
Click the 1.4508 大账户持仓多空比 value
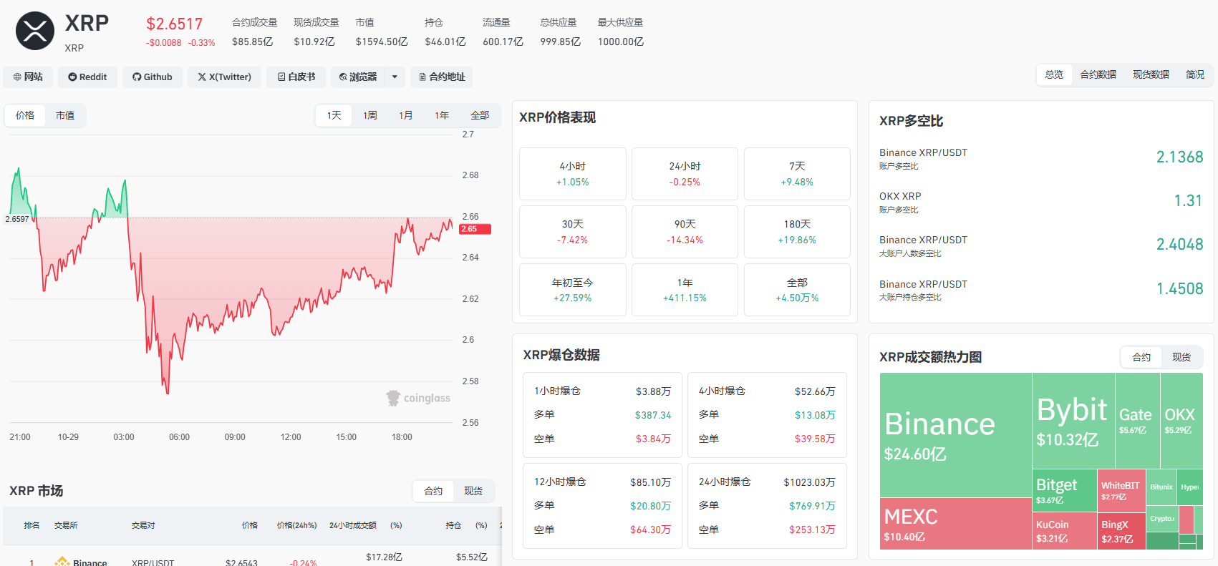click(1179, 288)
